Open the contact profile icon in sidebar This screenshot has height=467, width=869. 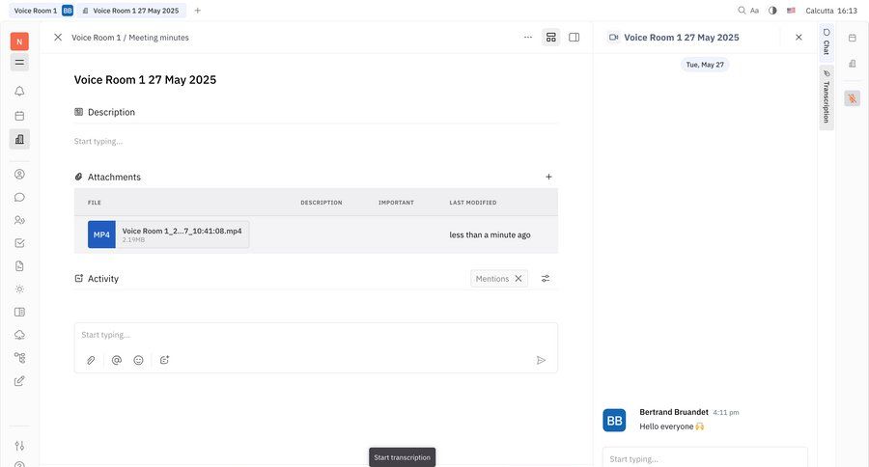(19, 174)
